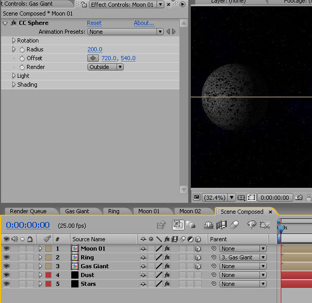Click the About link for CC Sphere
Viewport: 312px width, 303px height.
coord(144,23)
